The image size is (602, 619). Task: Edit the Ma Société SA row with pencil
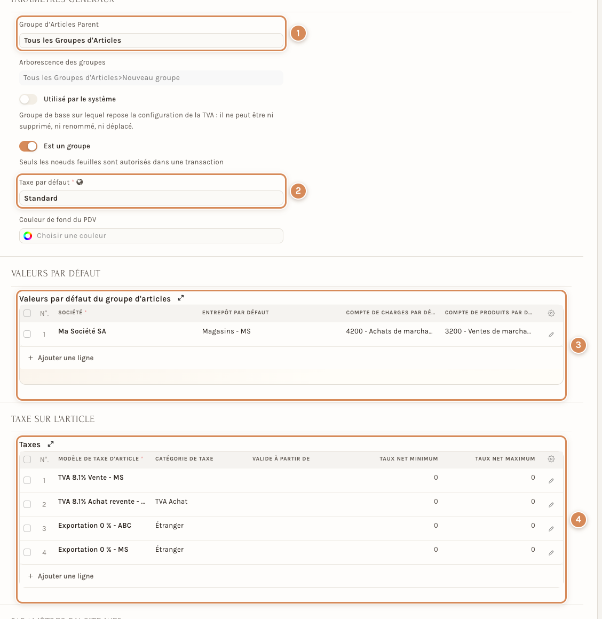551,335
